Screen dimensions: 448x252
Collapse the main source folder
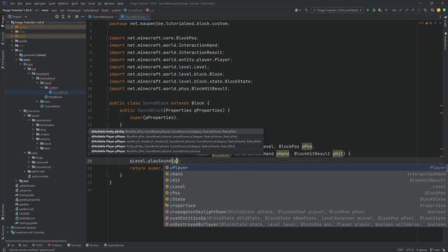click(17, 59)
